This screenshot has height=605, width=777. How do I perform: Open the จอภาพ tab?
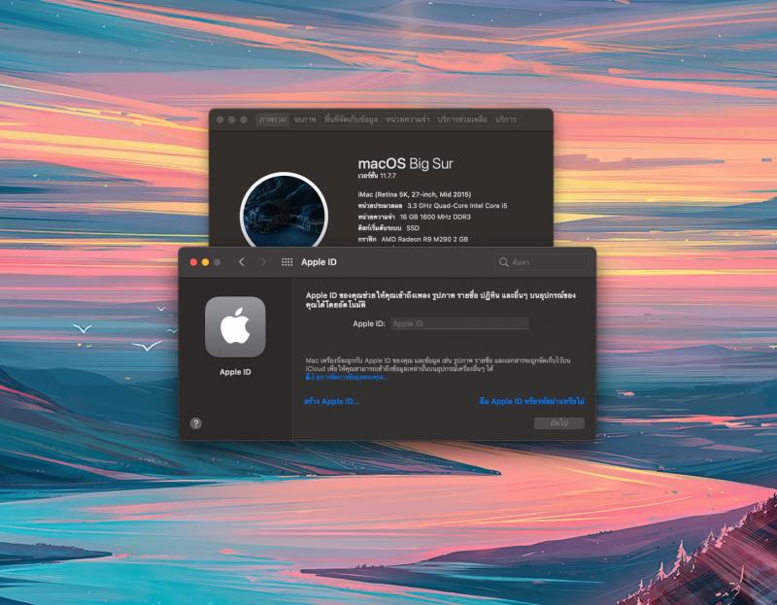click(x=305, y=119)
